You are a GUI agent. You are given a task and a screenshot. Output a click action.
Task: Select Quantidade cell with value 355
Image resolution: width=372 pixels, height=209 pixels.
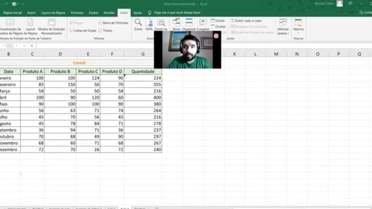(143, 84)
